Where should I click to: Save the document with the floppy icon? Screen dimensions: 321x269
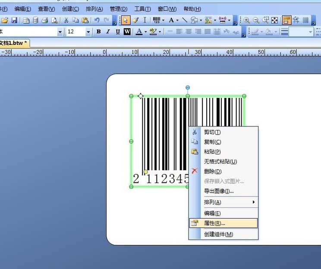14,20
